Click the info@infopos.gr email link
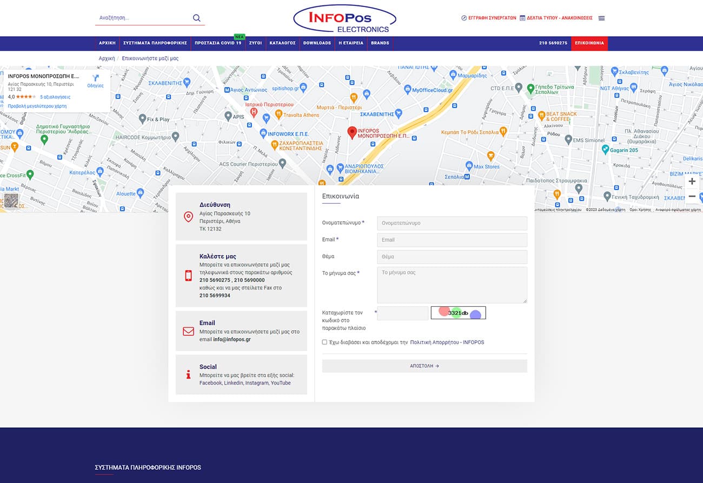Viewport: 703px width, 483px height. pos(232,339)
